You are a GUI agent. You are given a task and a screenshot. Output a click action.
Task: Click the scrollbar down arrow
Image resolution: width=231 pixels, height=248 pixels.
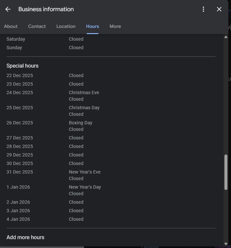226,244
